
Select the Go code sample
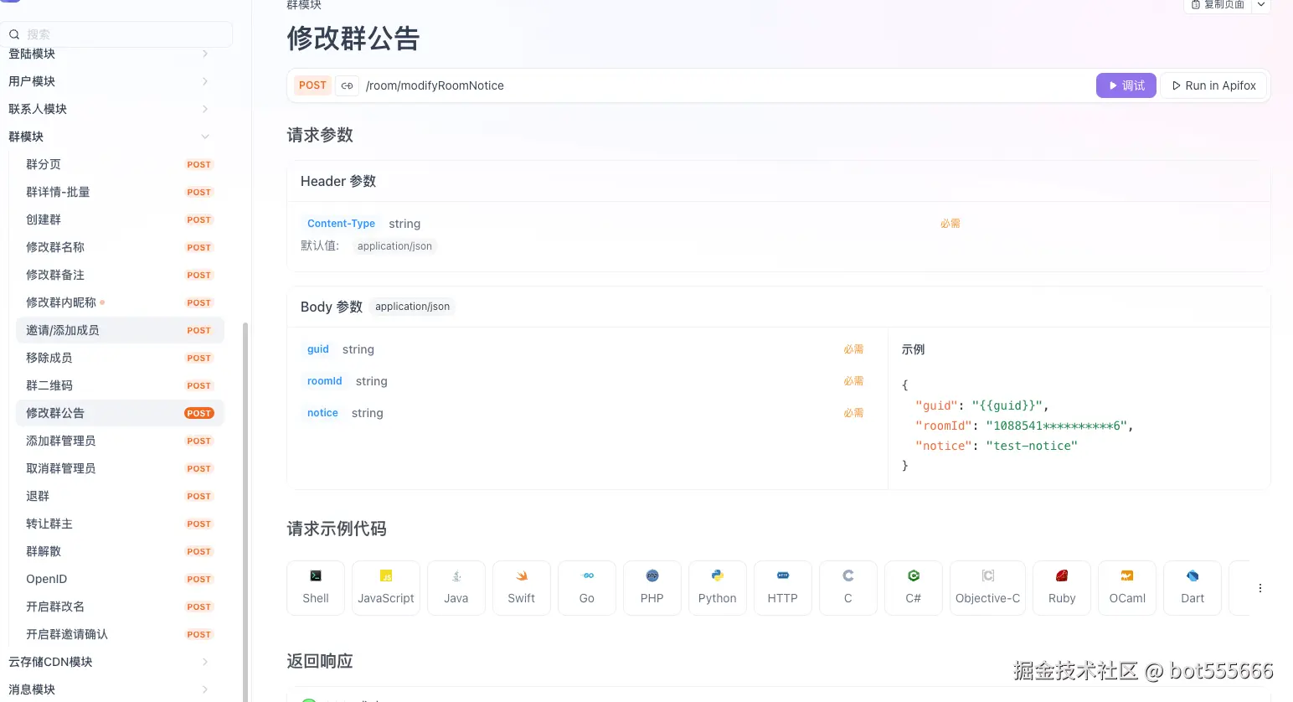pyautogui.click(x=586, y=586)
